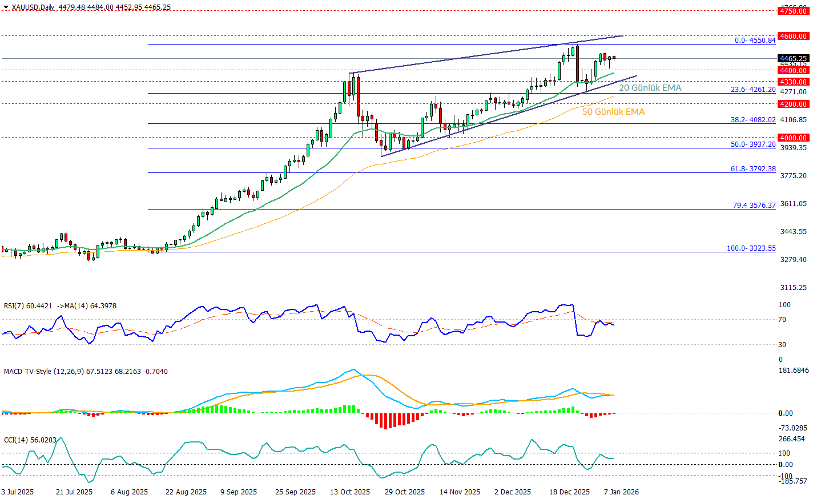
Task: Click the 13 Oct 2025 date marker
Action: pyautogui.click(x=349, y=492)
